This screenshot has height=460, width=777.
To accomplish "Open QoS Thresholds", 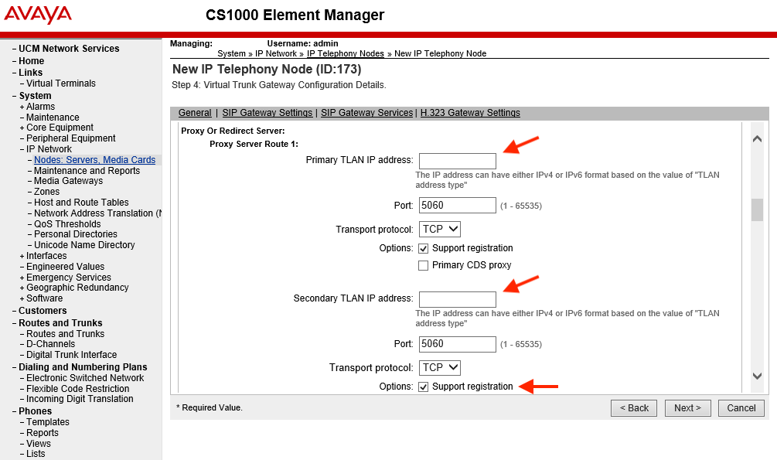I will tap(67, 224).
